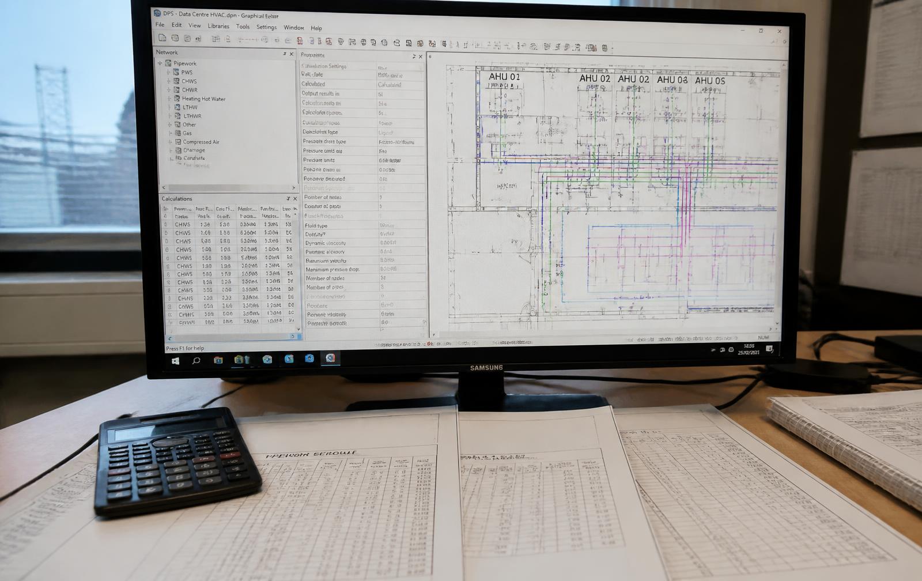Click the 'Density' property row
Image resolution: width=922 pixels, height=581 pixels.
(x=365, y=235)
